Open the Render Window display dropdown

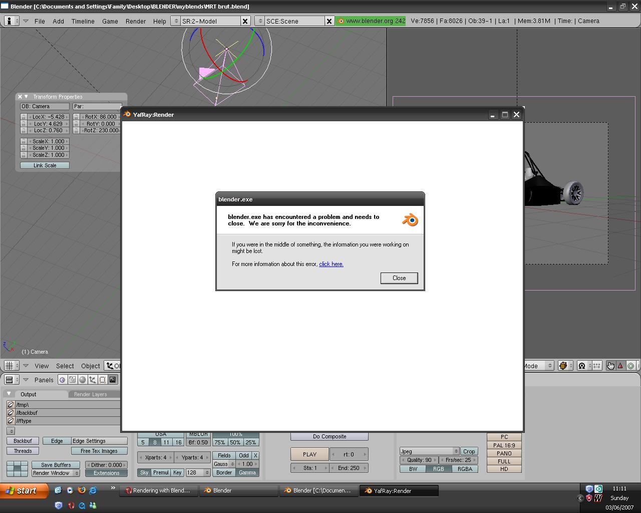point(56,473)
